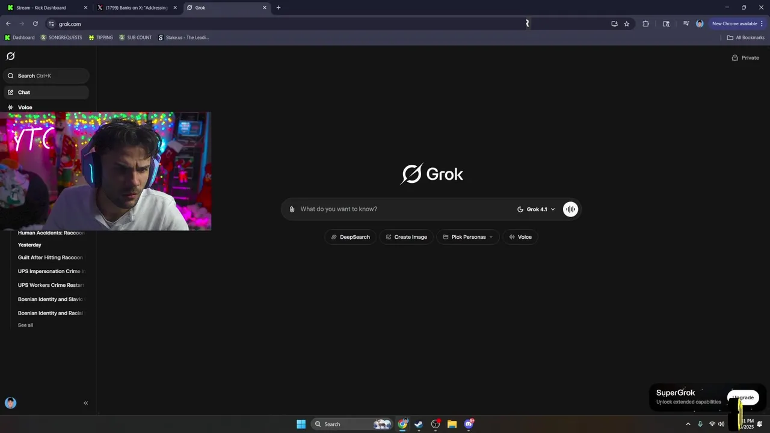Open Steam from the taskbar
This screenshot has width=770, height=433.
419,424
